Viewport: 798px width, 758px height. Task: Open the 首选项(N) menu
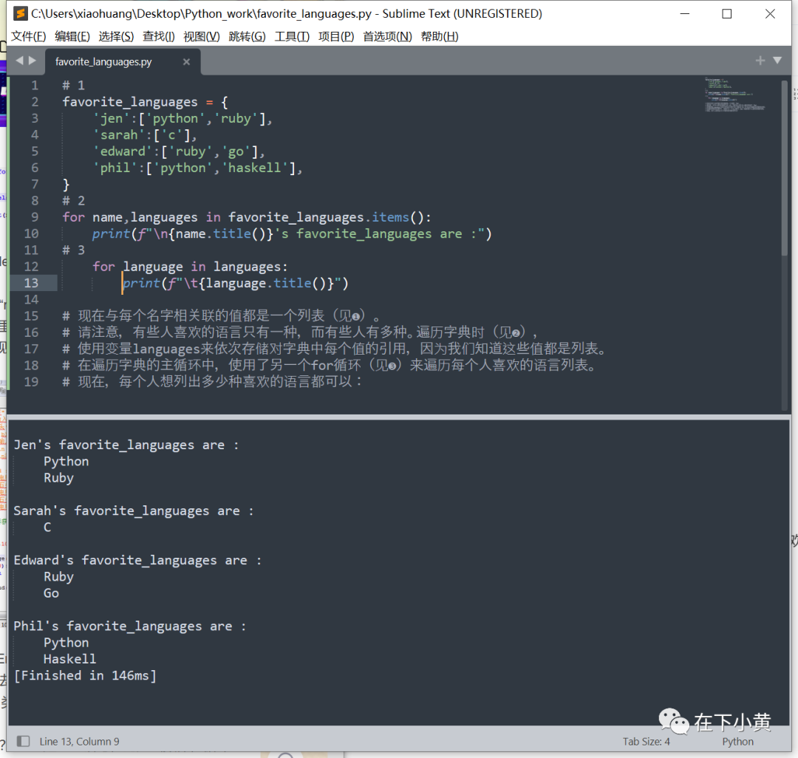(x=387, y=37)
